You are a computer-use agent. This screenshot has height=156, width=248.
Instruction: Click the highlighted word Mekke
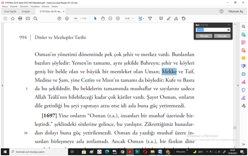click(169, 71)
